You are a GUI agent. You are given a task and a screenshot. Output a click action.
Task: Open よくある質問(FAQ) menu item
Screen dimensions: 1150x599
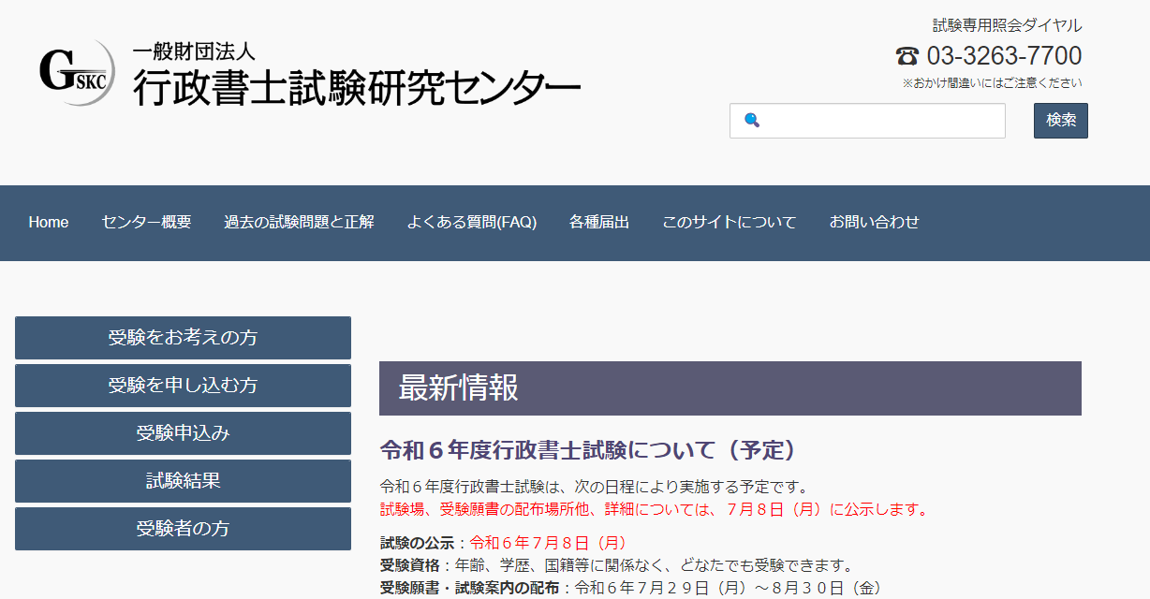(472, 223)
